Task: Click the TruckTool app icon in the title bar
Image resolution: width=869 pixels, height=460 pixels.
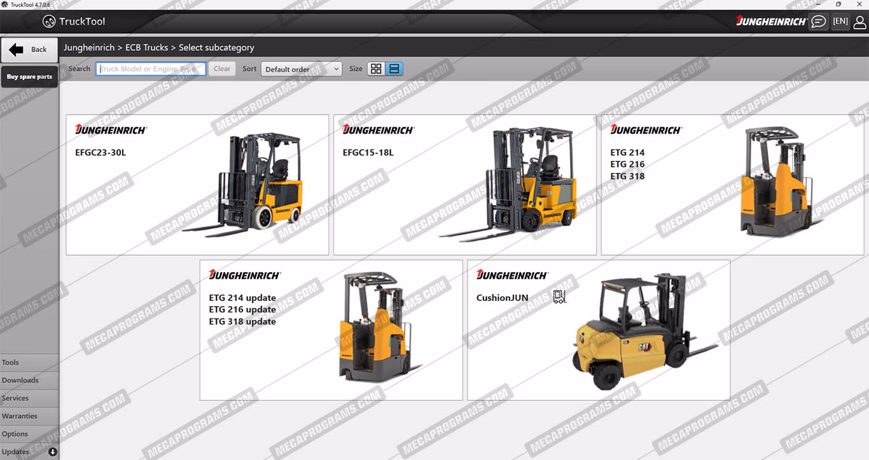Action: [x=4, y=4]
